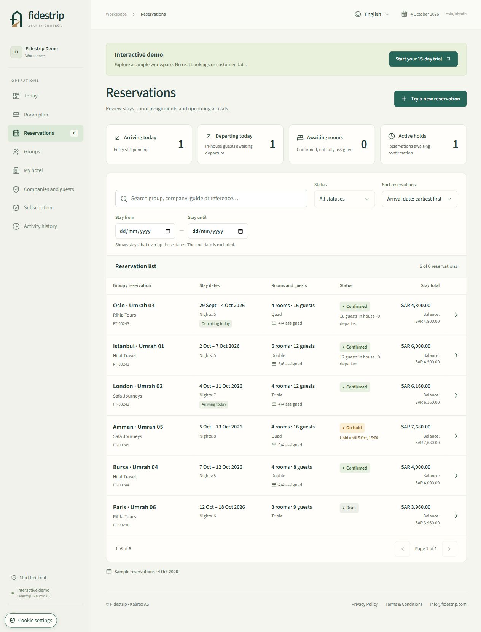Open the English language dropdown

coord(372,14)
